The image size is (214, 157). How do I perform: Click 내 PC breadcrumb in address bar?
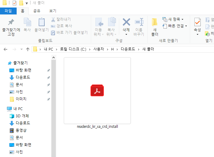click(x=49, y=49)
